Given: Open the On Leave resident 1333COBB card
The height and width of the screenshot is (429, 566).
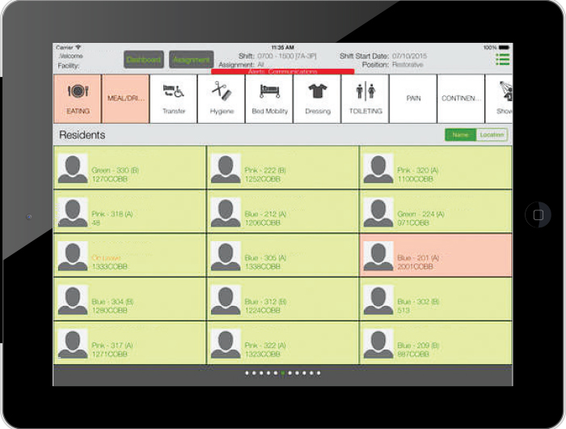Looking at the screenshot, I should pos(129,255).
